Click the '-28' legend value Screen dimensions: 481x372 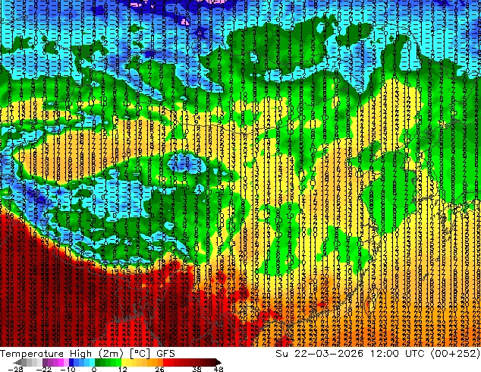[x=15, y=369]
